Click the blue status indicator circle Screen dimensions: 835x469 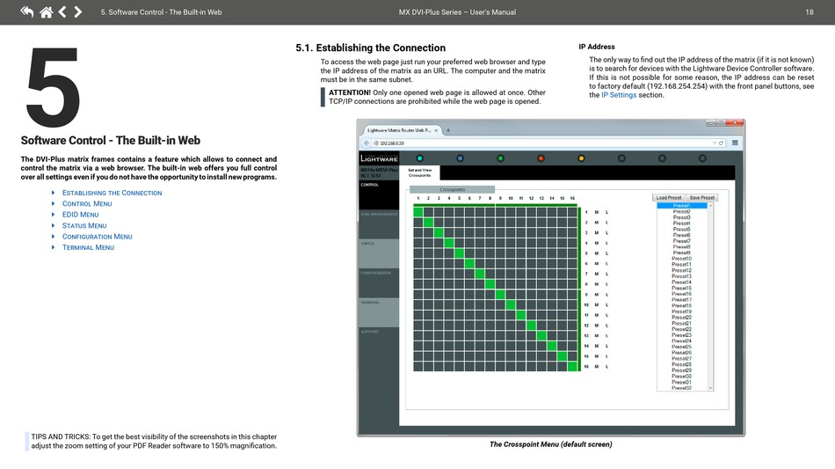(460, 158)
